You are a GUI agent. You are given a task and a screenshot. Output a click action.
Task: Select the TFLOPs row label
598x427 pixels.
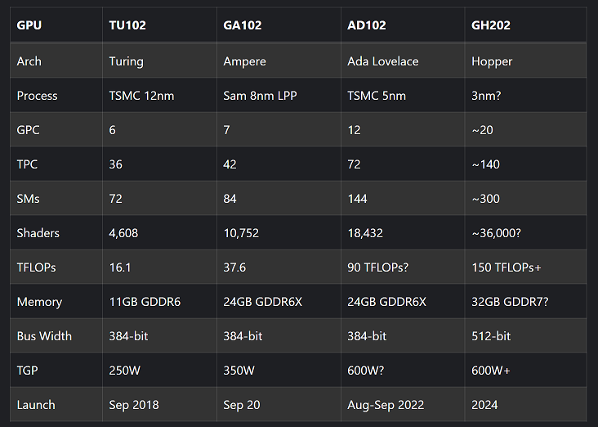pyautogui.click(x=38, y=267)
